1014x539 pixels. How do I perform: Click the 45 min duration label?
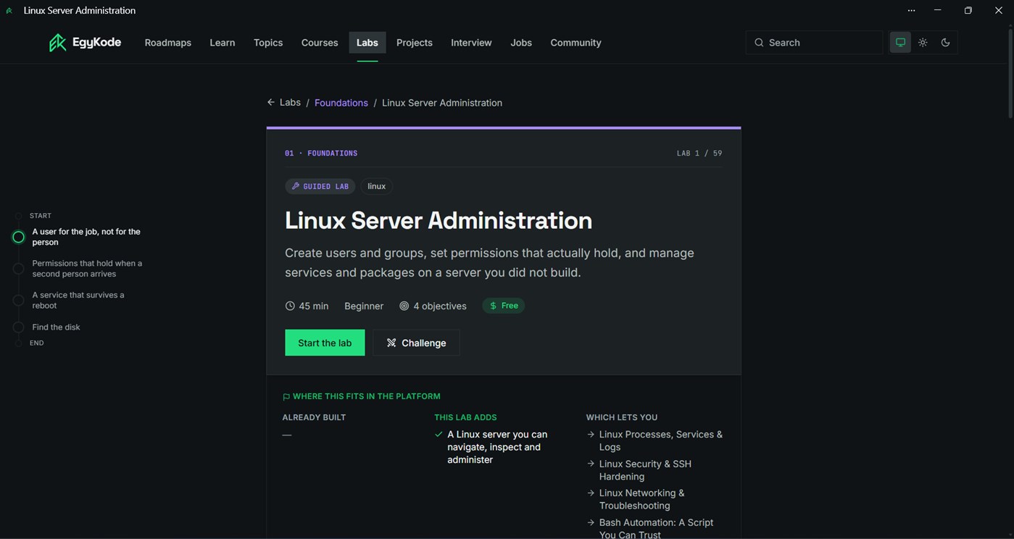pos(307,306)
